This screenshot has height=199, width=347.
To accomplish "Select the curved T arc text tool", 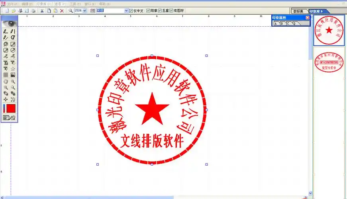I will pyautogui.click(x=13, y=63).
